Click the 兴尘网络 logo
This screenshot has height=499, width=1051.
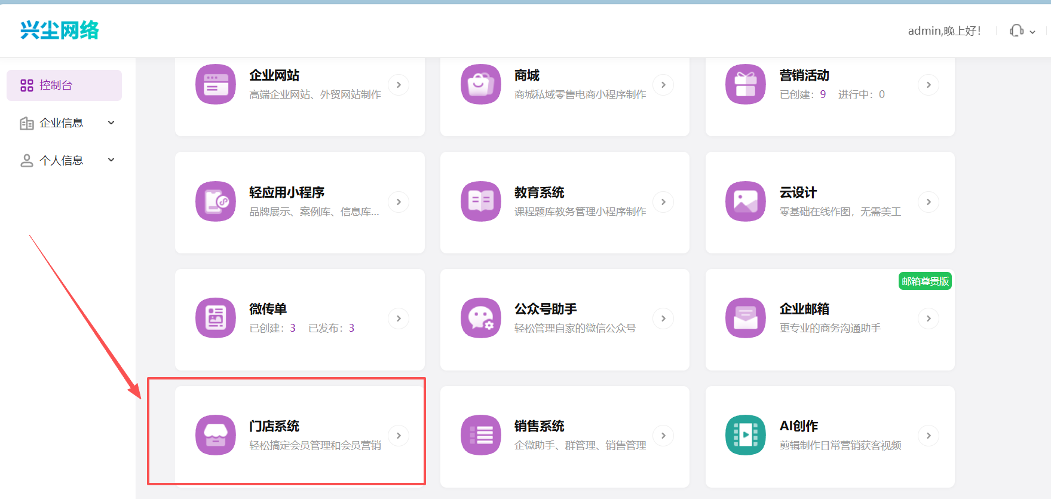point(59,30)
